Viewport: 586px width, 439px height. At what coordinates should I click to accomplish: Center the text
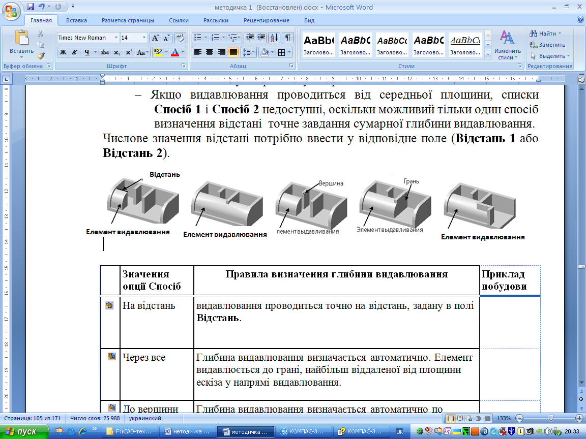click(210, 52)
